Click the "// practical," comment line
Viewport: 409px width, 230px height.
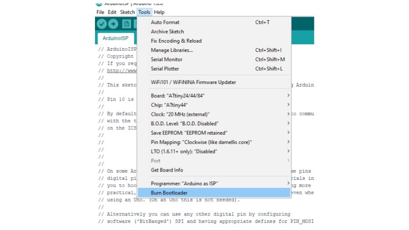[118, 193]
